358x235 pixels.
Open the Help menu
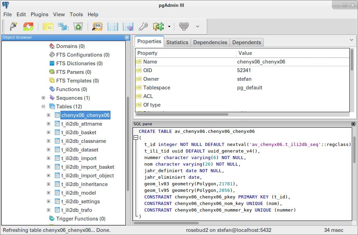(x=93, y=14)
